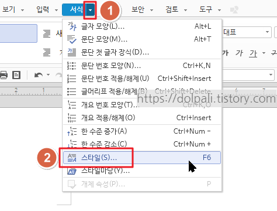The height and width of the screenshot is (211, 277).
Task: Choose 문단 번호 적용/해제(U) item
Action: [142, 79]
